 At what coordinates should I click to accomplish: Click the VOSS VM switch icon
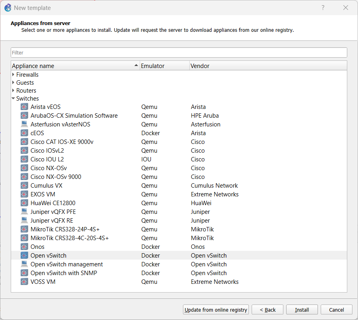coord(24,282)
